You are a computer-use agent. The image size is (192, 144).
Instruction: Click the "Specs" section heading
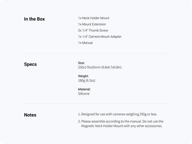pyautogui.click(x=30, y=65)
